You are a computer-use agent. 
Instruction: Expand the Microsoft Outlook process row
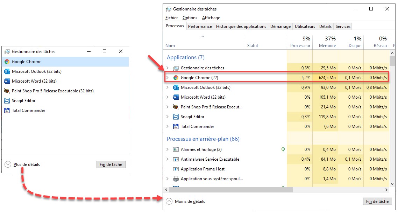pyautogui.click(x=168, y=87)
